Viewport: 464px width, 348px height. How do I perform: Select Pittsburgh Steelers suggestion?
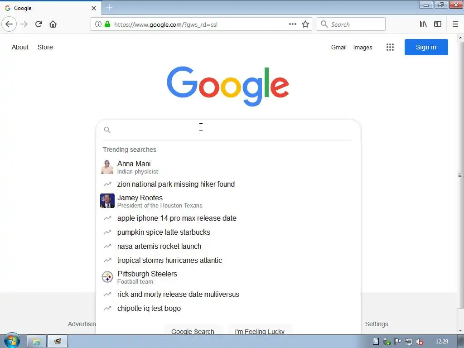click(x=228, y=277)
